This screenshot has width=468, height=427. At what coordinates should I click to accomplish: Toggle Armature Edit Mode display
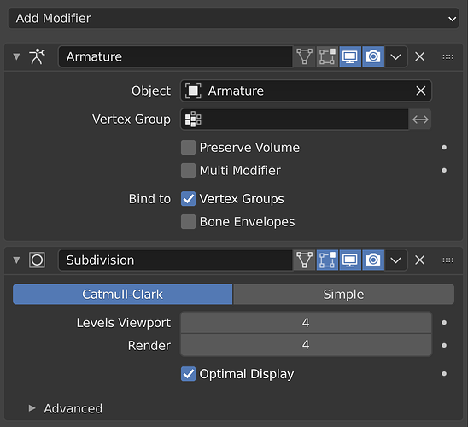point(327,56)
